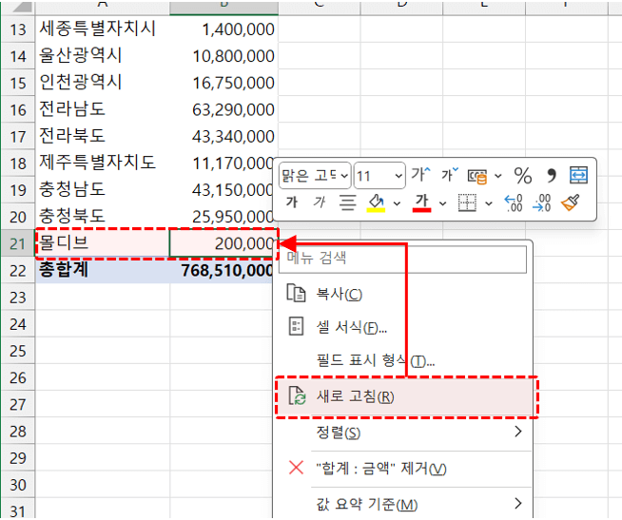622x520 pixels.
Task: Select cell 200,000
Action: point(224,243)
